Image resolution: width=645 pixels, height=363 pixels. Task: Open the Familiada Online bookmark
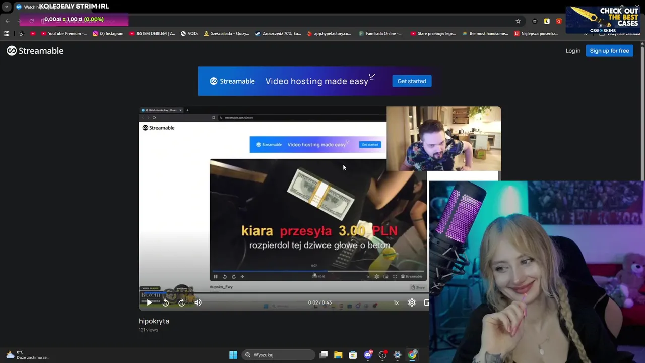(x=380, y=34)
